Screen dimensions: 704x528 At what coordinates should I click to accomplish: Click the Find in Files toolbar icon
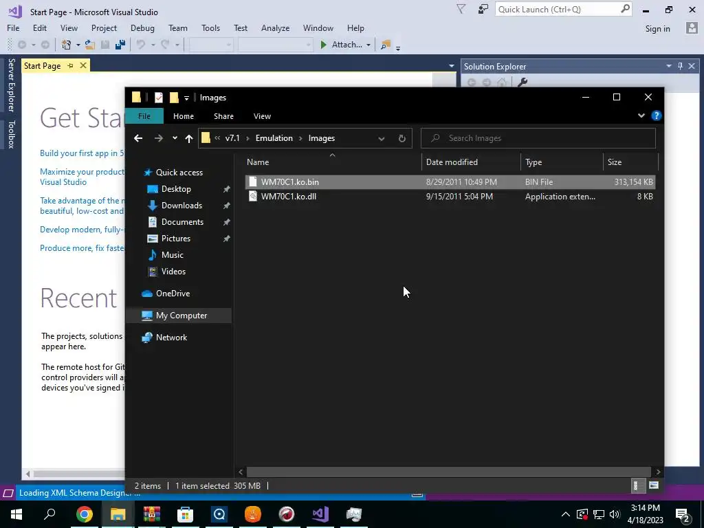click(385, 45)
